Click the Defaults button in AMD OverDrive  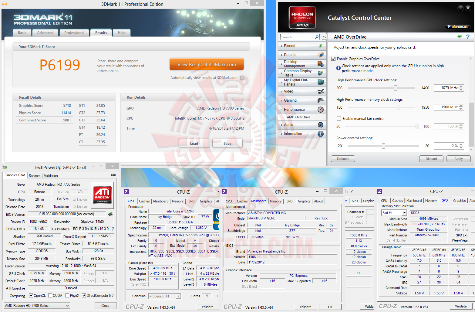[x=343, y=159]
